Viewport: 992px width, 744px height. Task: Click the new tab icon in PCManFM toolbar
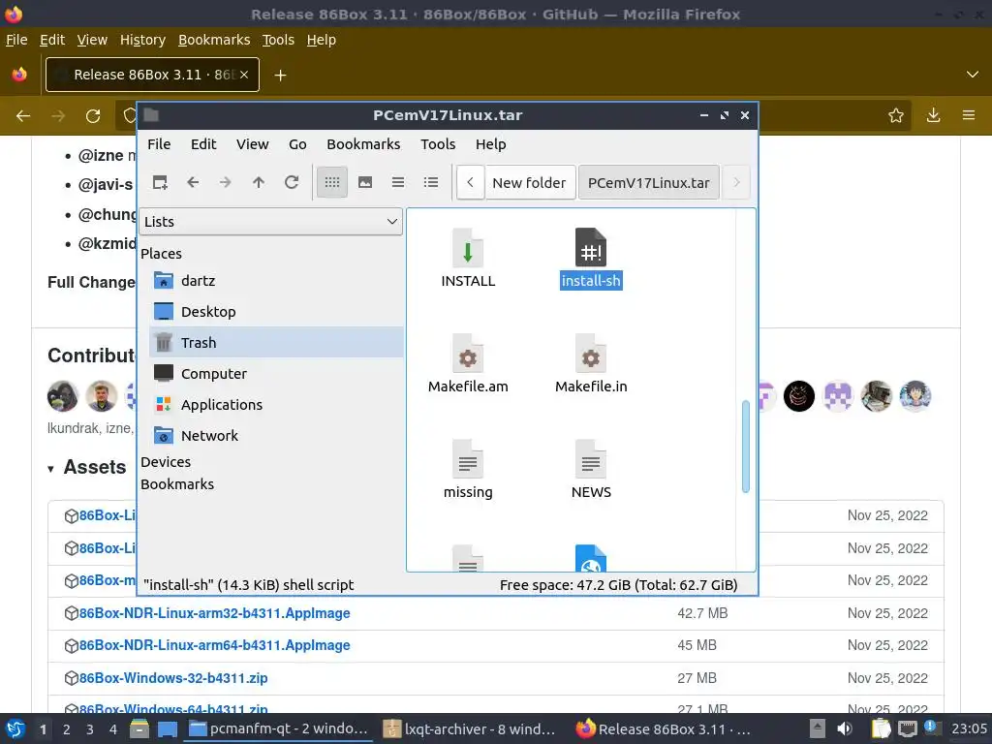click(160, 182)
